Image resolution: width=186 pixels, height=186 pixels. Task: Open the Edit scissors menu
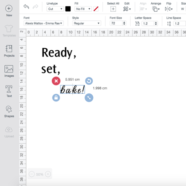(127, 9)
